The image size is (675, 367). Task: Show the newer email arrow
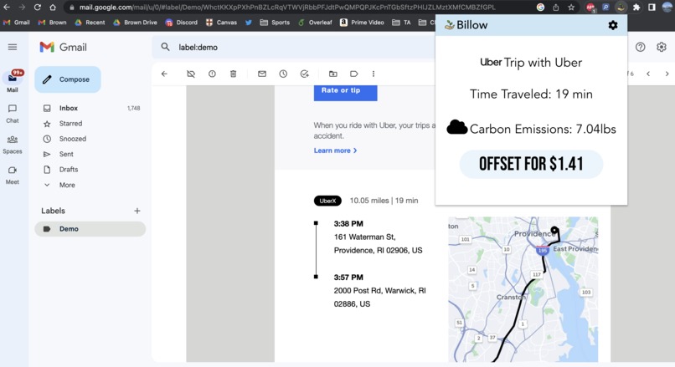coord(648,74)
